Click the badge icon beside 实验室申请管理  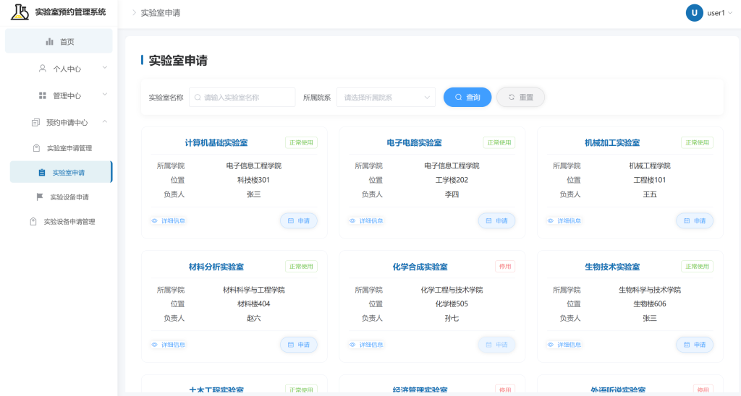pyautogui.click(x=36, y=147)
